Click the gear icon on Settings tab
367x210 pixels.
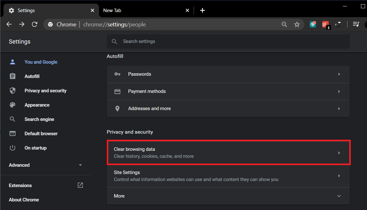tap(11, 10)
